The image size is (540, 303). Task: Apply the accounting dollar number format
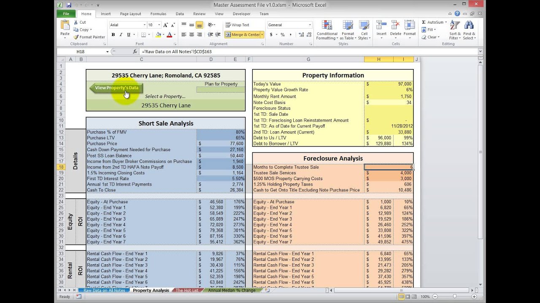pos(271,35)
